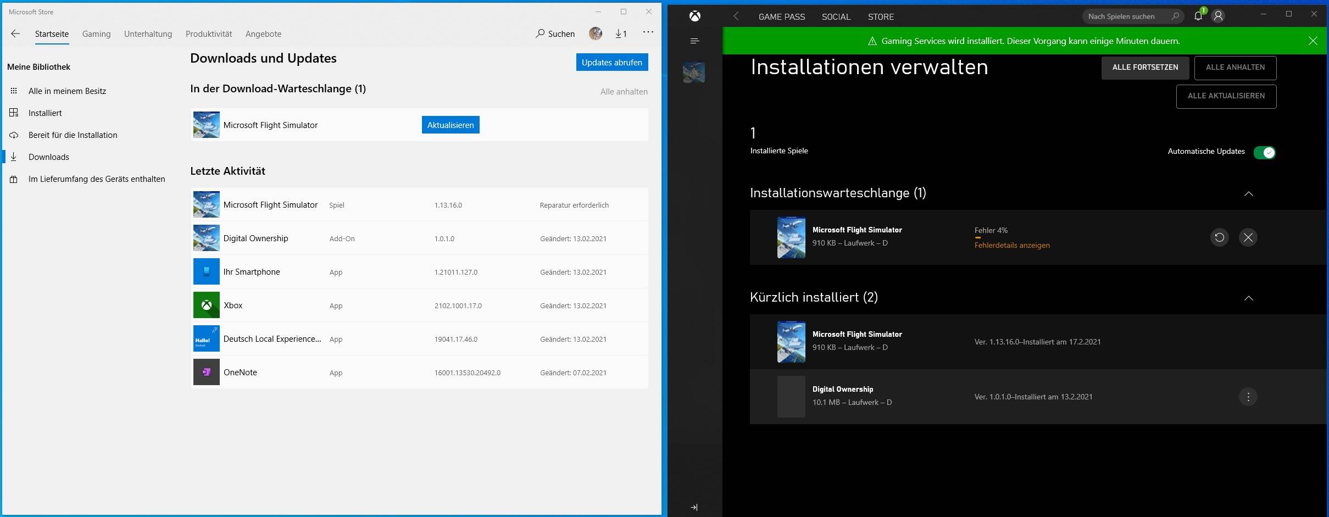Open 'Bereit für die Installation' list
The height and width of the screenshot is (517, 1329).
click(x=73, y=135)
